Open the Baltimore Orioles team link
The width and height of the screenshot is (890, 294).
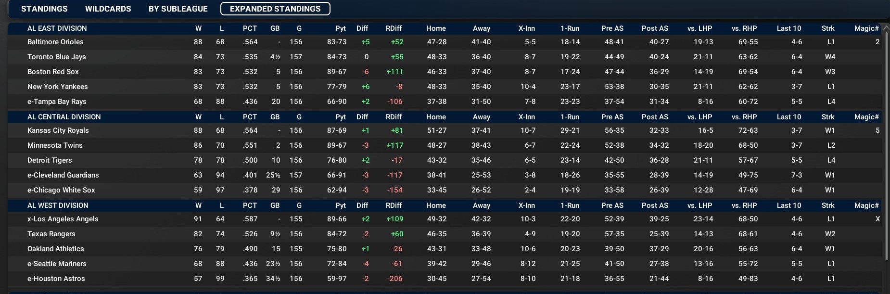(x=55, y=42)
